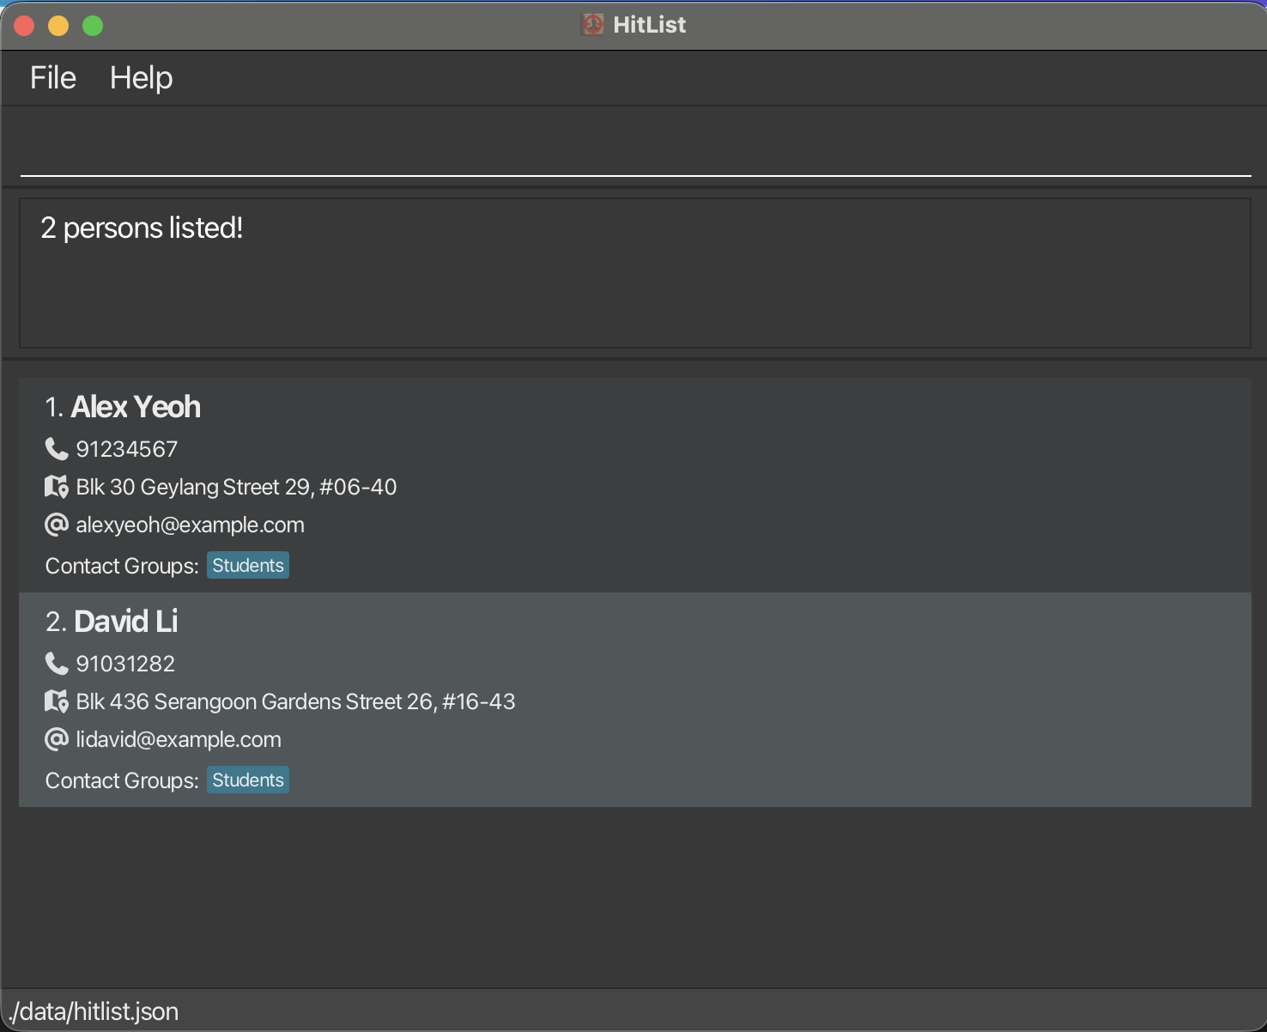
Task: Click the phone icon beside 91031282
Action: click(x=57, y=664)
